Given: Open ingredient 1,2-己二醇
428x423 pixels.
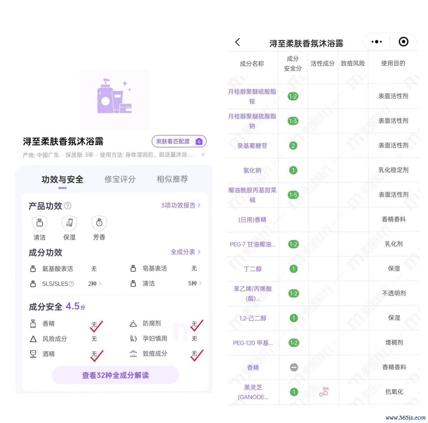Looking at the screenshot, I should 253,318.
